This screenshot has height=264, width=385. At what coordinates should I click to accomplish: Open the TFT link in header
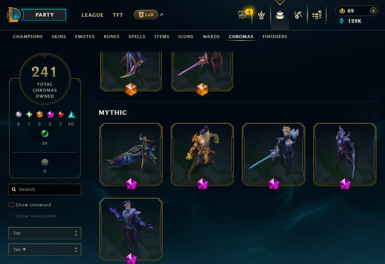tap(118, 15)
